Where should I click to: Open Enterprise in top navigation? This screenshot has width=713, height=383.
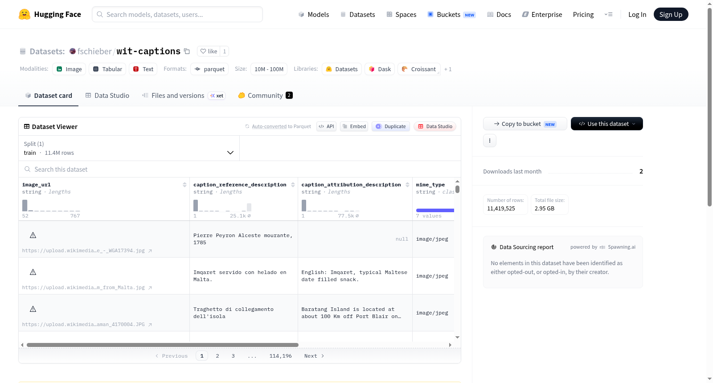542,14
